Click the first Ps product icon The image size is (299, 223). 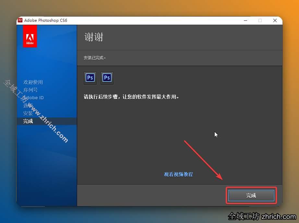[90, 78]
